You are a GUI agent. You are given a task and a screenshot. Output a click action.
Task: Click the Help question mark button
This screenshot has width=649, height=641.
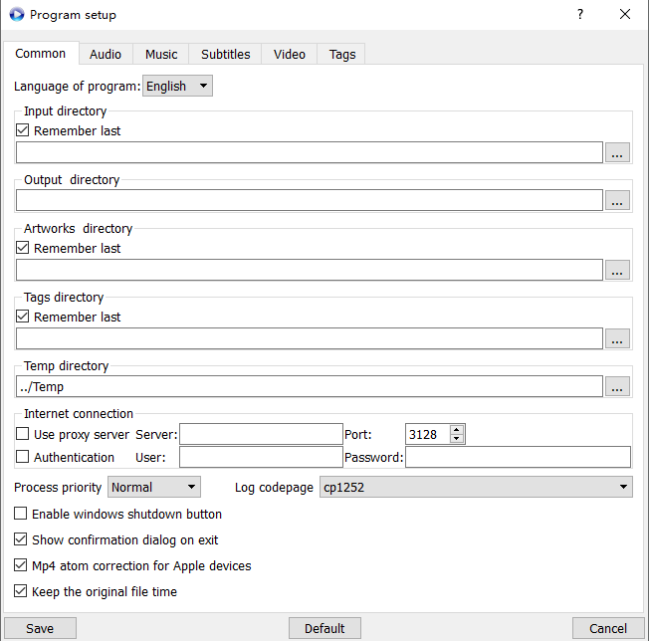click(580, 15)
